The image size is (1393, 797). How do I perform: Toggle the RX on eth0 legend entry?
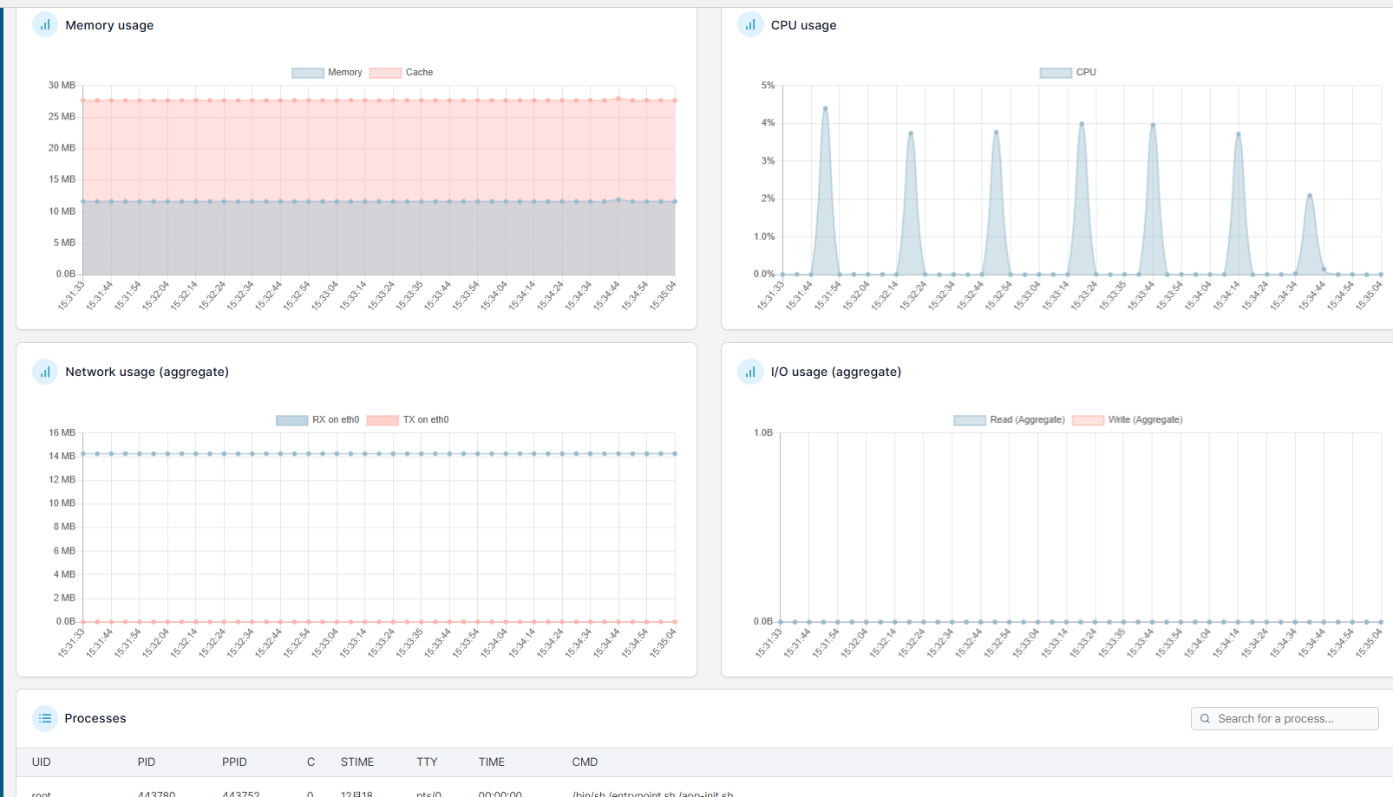pos(317,420)
